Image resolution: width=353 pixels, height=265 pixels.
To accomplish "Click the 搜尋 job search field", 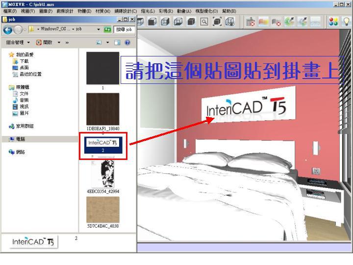I will point(124,29).
